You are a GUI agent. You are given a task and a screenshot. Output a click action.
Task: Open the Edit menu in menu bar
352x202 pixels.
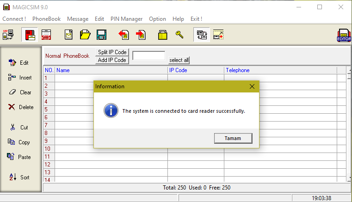(x=99, y=19)
